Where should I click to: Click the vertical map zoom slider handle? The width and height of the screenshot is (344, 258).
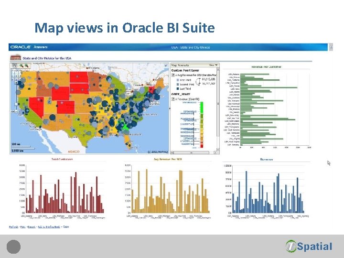pos(16,104)
